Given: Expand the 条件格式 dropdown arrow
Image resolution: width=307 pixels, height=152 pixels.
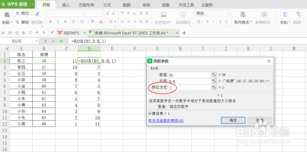Looking at the screenshot, I should coord(251,22).
